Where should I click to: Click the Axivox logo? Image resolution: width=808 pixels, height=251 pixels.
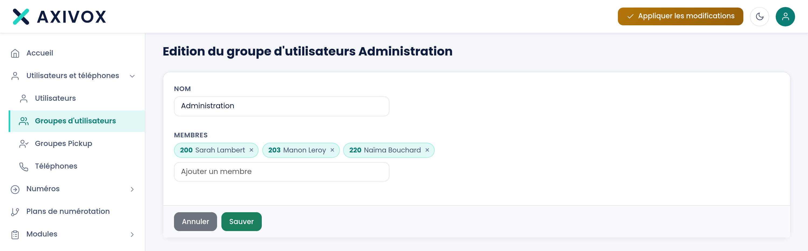click(60, 17)
